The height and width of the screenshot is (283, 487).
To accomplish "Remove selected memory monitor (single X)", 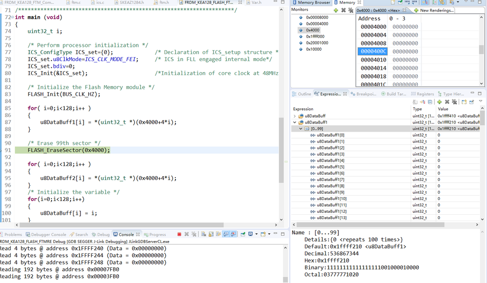I will click(x=343, y=10).
